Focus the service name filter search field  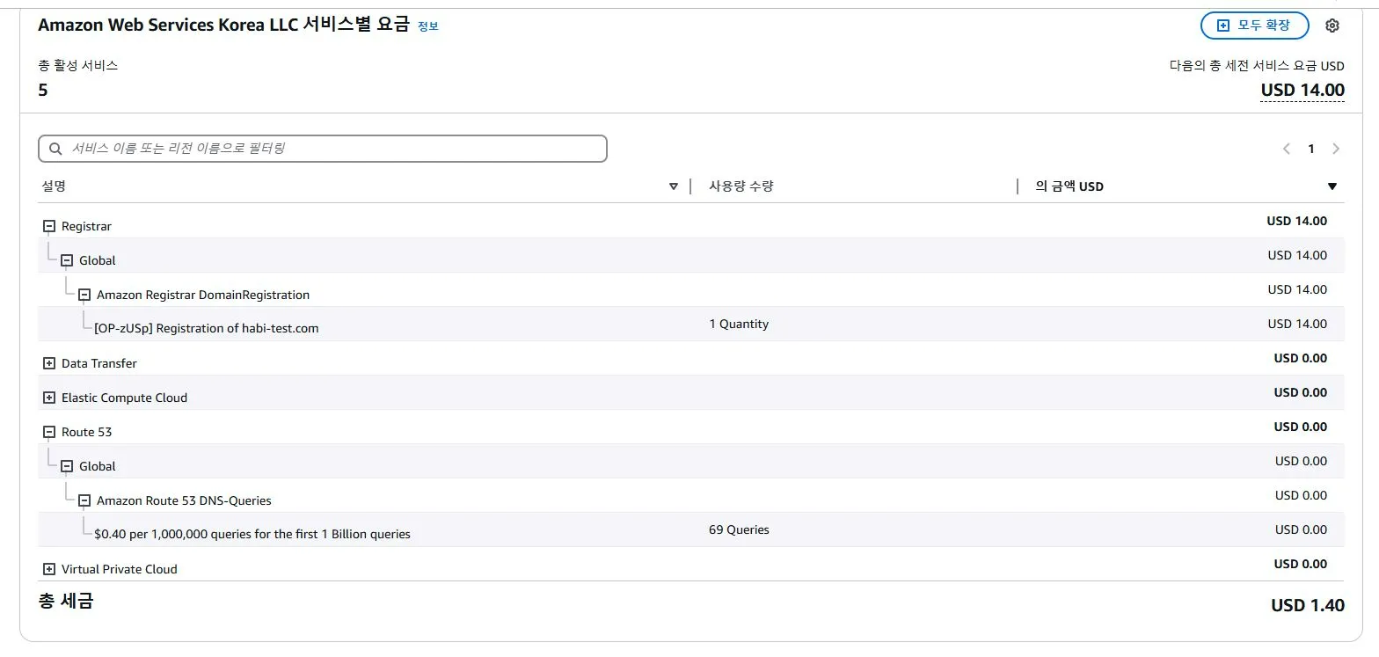click(323, 149)
